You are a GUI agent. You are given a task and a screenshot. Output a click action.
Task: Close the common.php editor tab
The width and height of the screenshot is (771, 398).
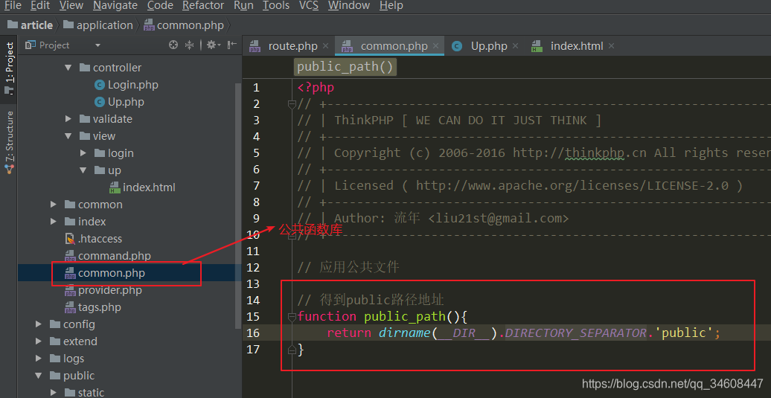(435, 46)
